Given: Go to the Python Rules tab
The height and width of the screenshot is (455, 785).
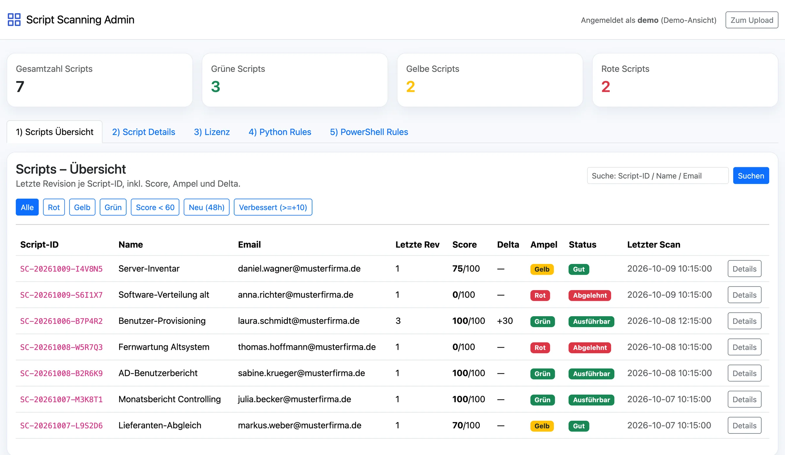Looking at the screenshot, I should (x=280, y=132).
